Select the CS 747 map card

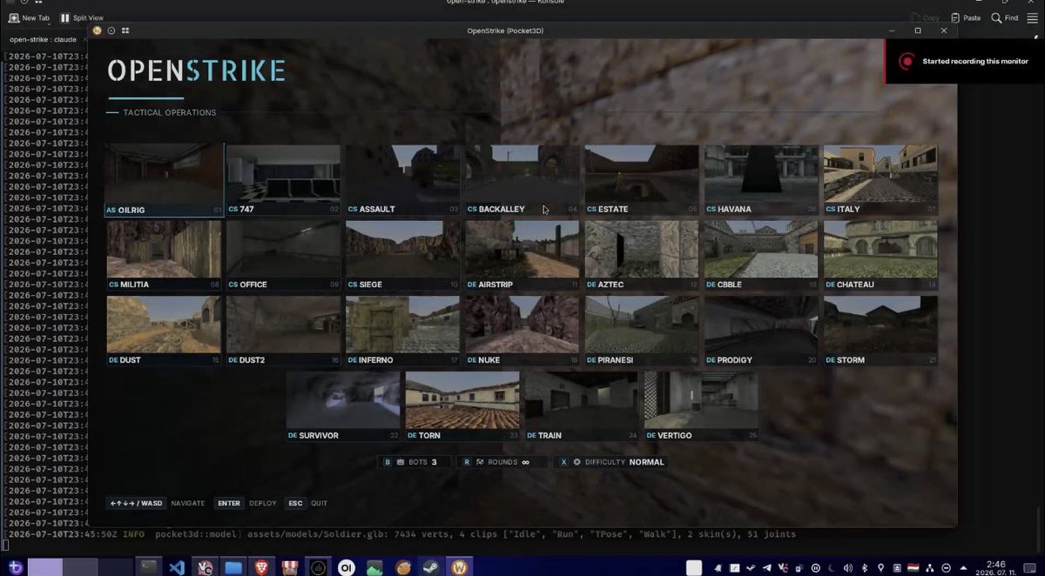(283, 180)
